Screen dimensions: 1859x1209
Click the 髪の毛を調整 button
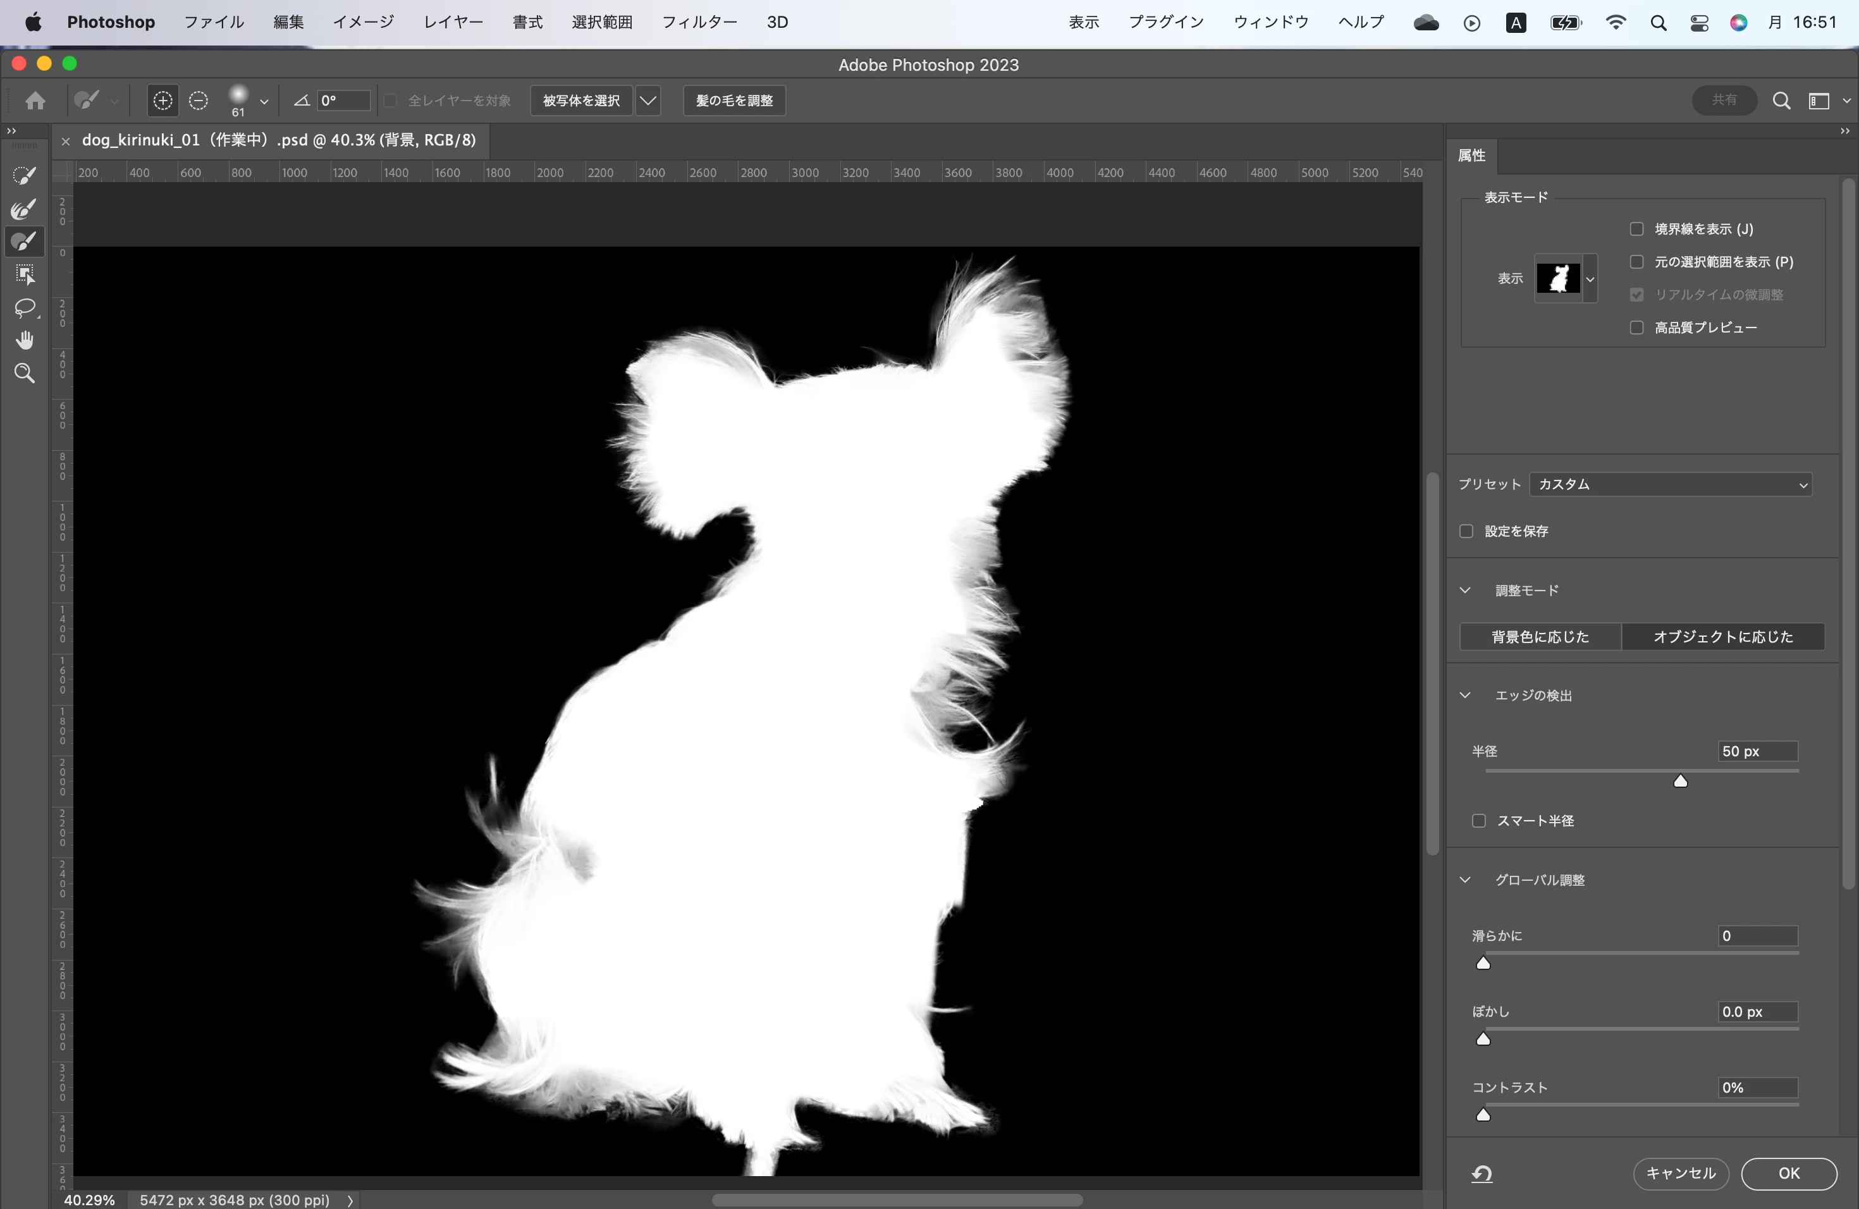tap(733, 101)
